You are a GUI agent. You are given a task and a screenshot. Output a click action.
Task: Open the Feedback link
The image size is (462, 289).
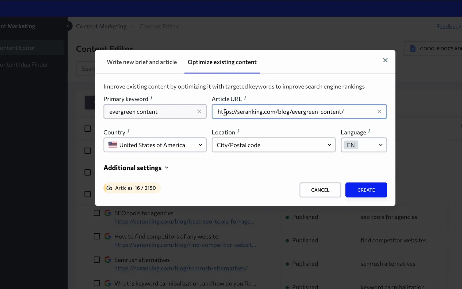tap(449, 26)
